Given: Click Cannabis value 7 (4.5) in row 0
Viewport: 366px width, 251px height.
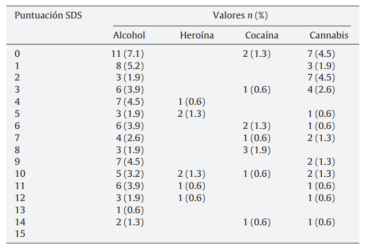Looking at the screenshot, I should coord(321,54).
